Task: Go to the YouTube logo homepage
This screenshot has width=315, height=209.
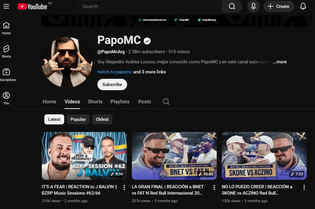Action: (32, 6)
